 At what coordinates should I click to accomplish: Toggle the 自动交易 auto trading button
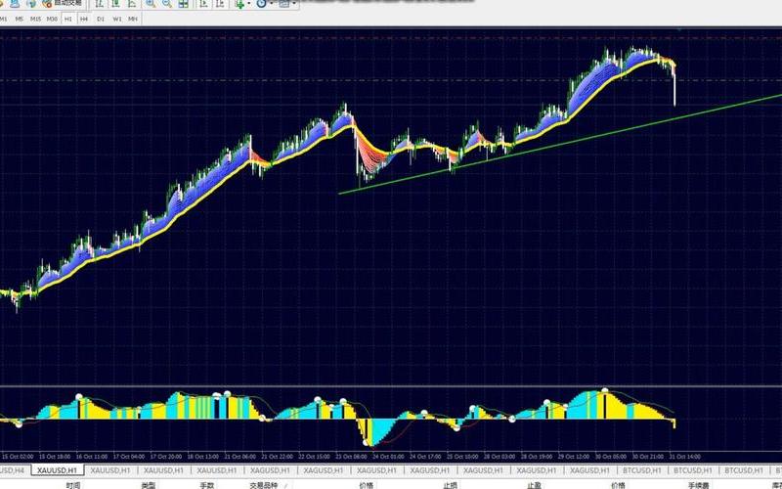[63, 4]
